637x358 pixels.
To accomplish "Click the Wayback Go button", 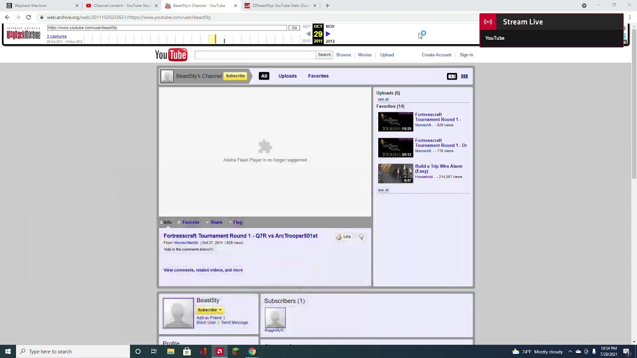I will pyautogui.click(x=295, y=28).
